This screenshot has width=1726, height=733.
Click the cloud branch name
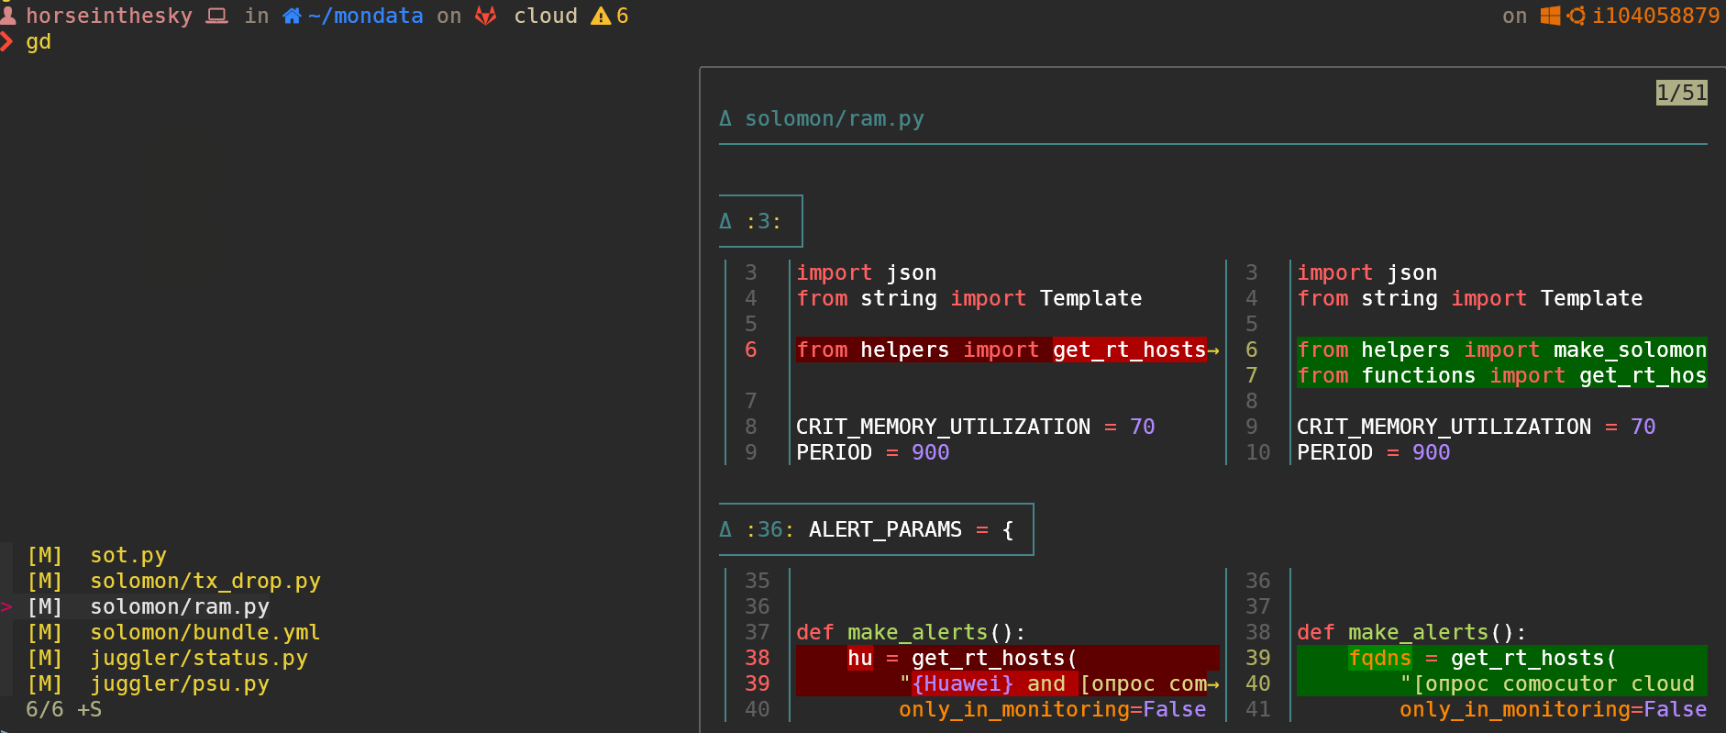(546, 16)
